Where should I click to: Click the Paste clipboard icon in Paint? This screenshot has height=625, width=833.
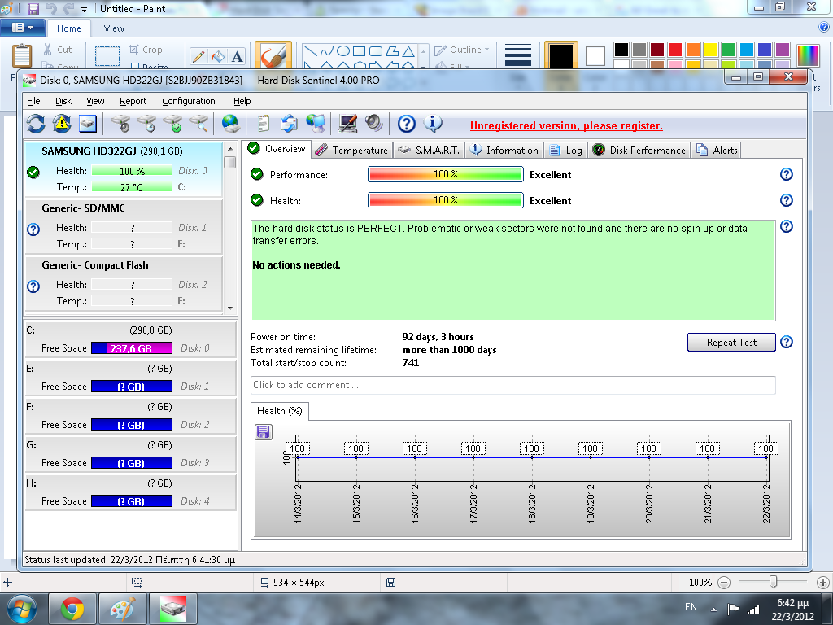coord(22,55)
